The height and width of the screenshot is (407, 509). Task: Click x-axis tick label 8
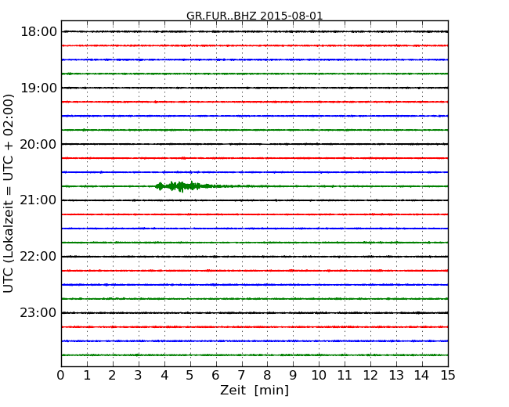pyautogui.click(x=267, y=375)
